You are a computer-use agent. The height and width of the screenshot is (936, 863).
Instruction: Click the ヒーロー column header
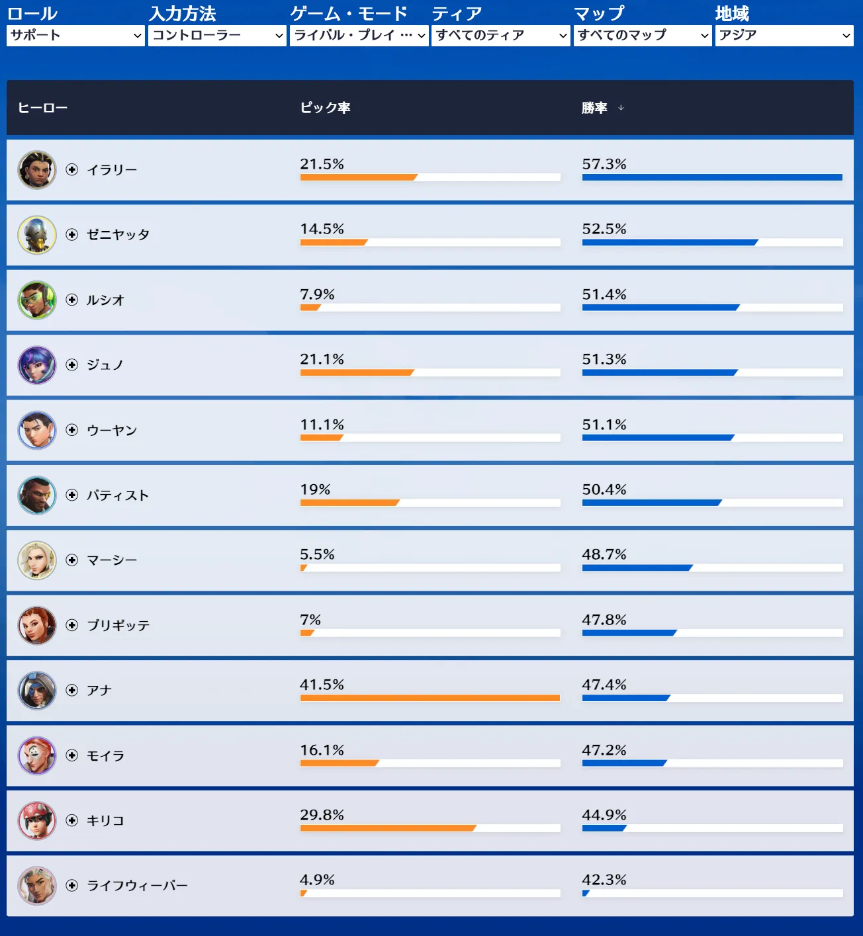click(43, 108)
